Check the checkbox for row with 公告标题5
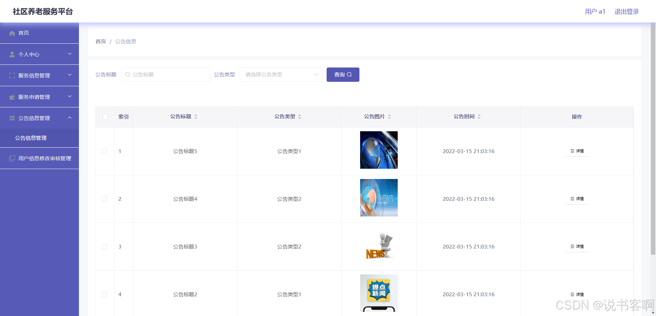The width and height of the screenshot is (656, 316). point(105,151)
